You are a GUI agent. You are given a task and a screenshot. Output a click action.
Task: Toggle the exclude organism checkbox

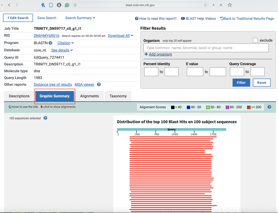[x=255, y=40]
